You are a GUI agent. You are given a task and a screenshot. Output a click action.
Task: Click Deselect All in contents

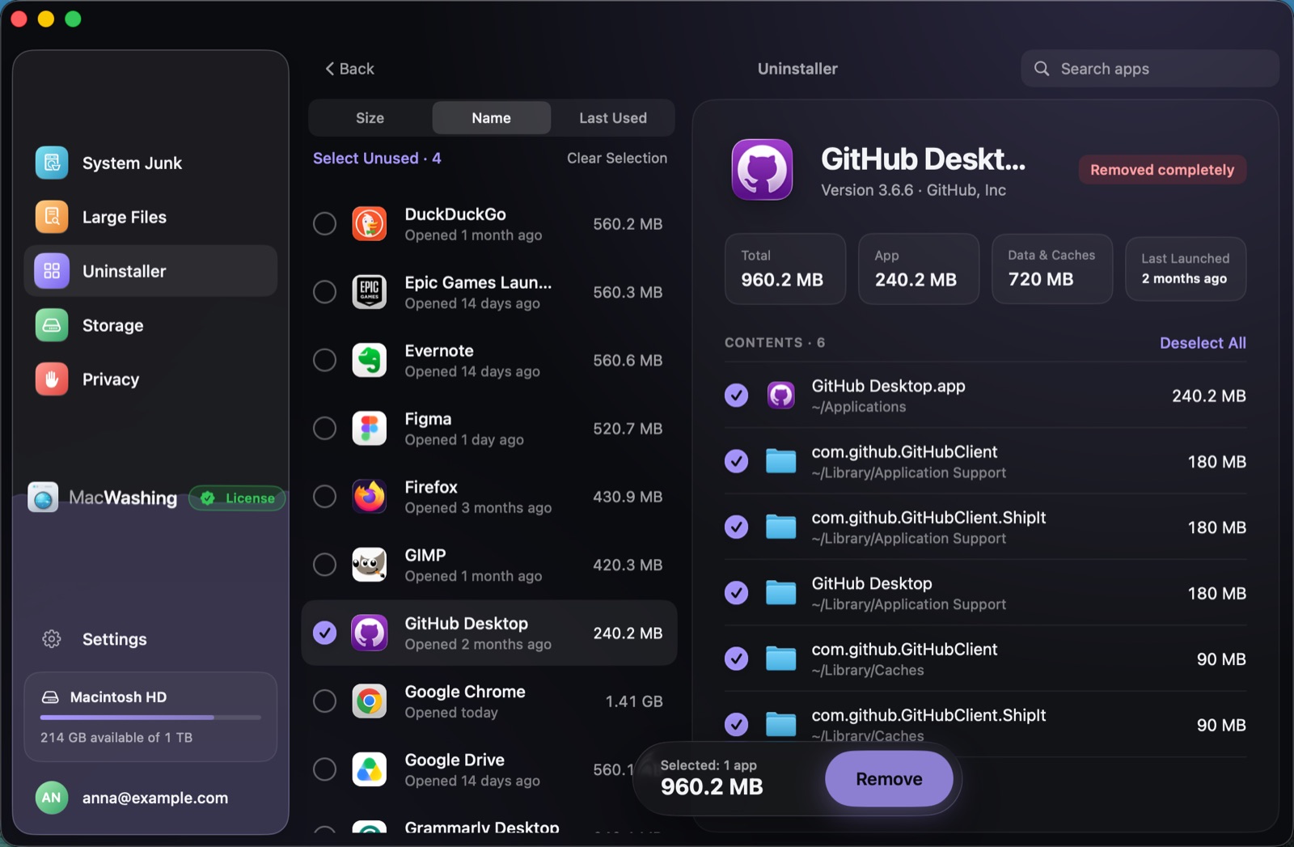(x=1203, y=343)
